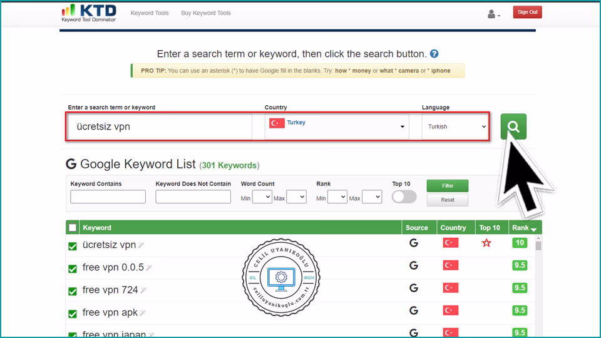Click the scrollbar up arrow of keyword list

[x=538, y=238]
